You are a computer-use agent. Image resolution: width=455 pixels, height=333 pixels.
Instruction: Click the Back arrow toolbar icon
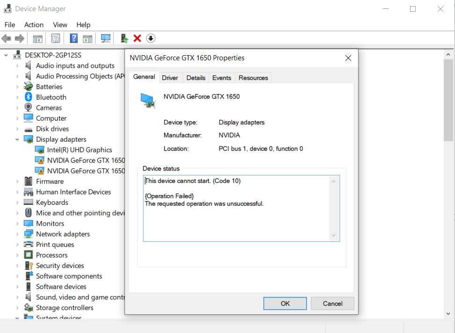7,38
